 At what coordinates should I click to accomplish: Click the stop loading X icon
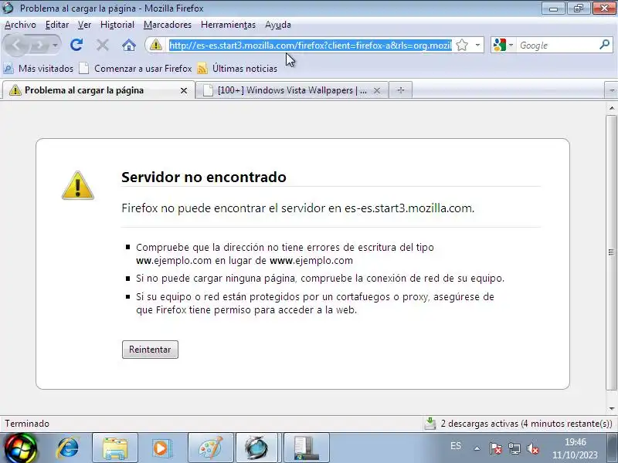click(x=103, y=46)
